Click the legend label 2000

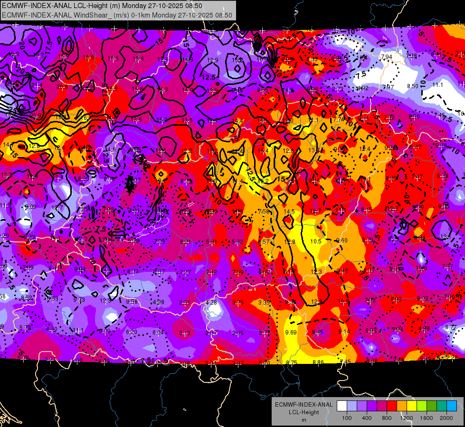446,418
